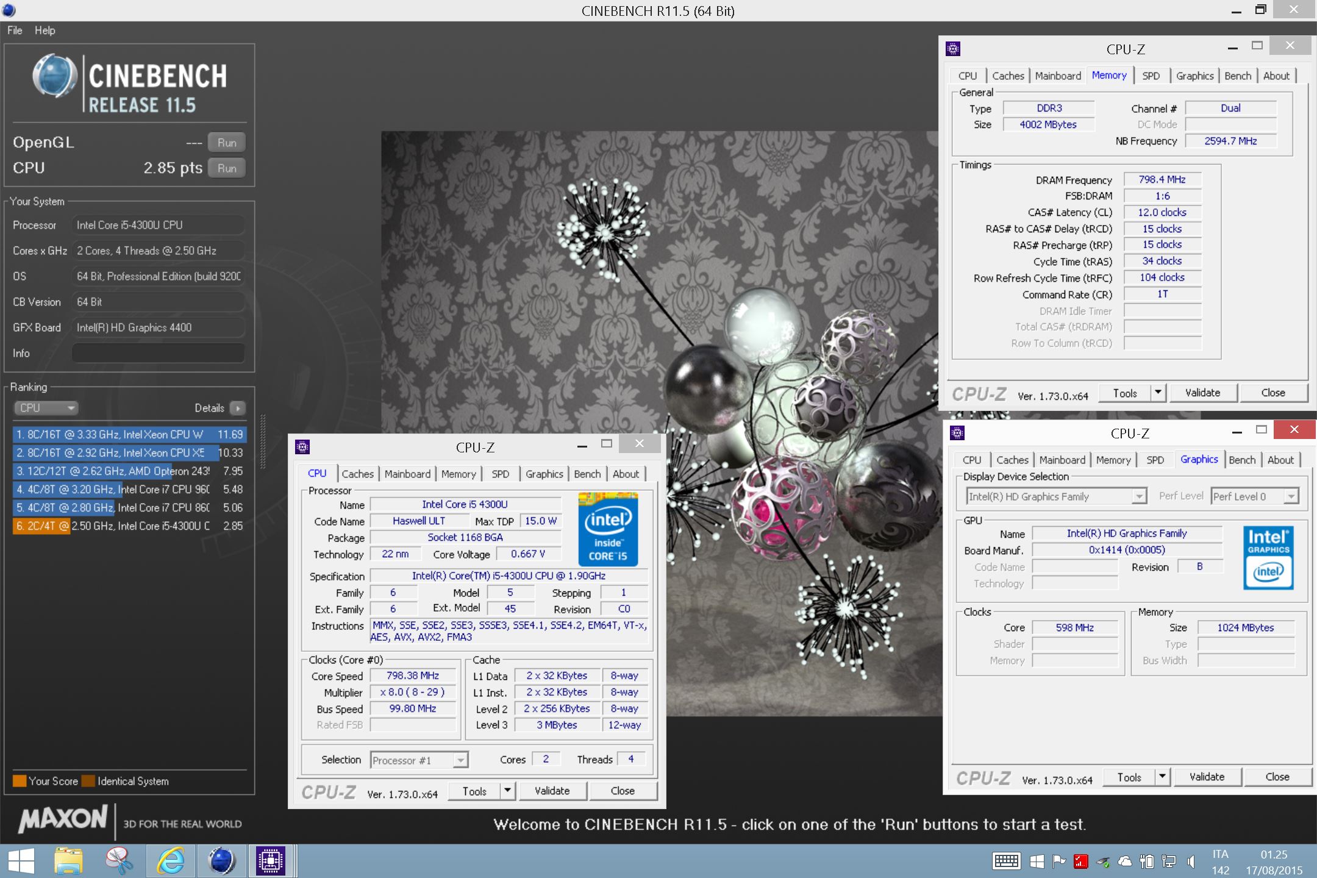This screenshot has width=1317, height=878.
Task: Select ranking row 6 Core i5-4300U 2.85
Action: (129, 526)
